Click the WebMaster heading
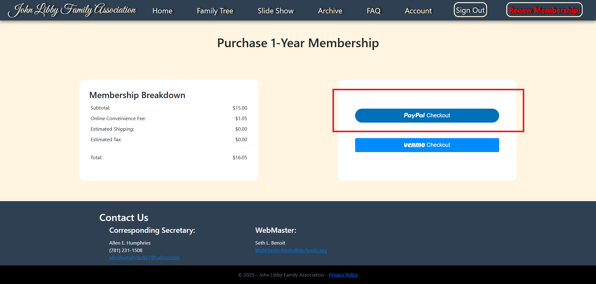 pyautogui.click(x=276, y=230)
